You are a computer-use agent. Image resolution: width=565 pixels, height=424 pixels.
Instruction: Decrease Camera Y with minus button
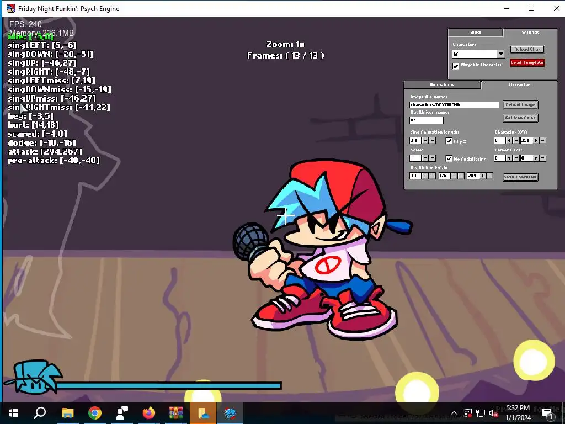coord(543,158)
